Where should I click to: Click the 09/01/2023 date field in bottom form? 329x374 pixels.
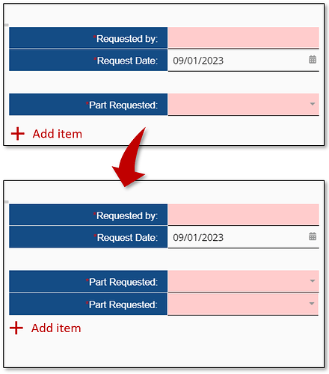(x=244, y=237)
